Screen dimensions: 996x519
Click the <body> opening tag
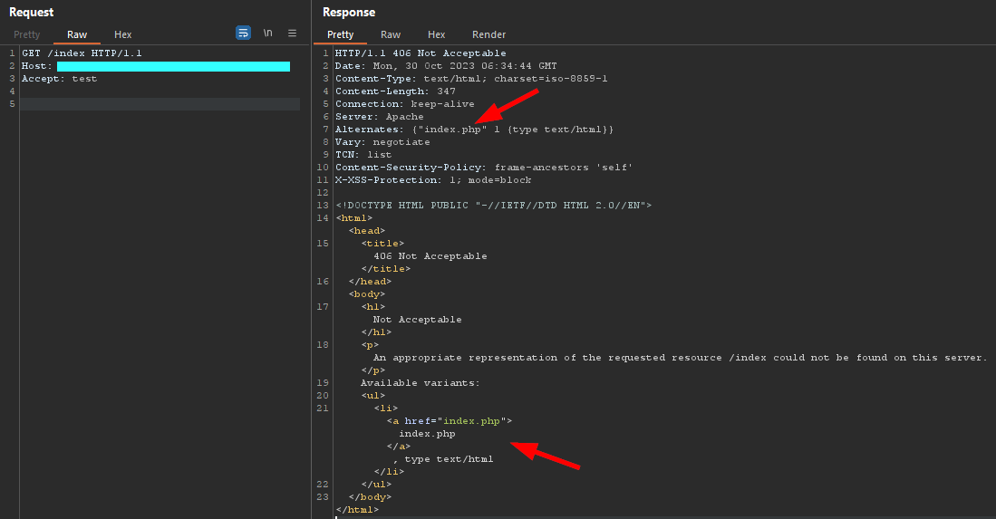[x=366, y=294]
